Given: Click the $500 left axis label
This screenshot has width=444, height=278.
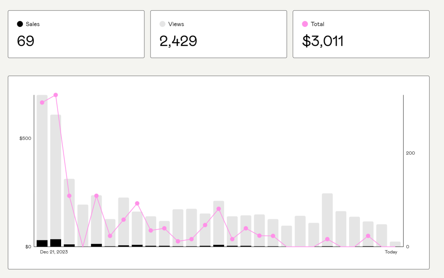Looking at the screenshot, I should pos(25,138).
